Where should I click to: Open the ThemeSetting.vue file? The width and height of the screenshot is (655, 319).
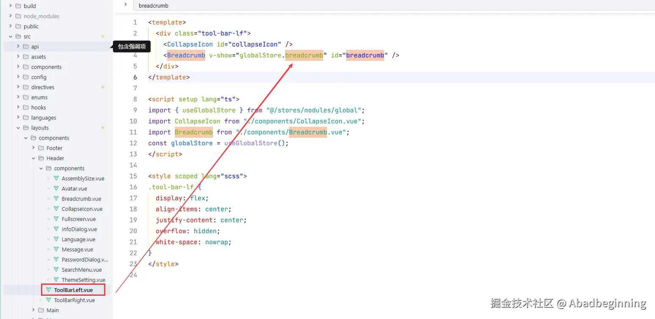[83, 280]
